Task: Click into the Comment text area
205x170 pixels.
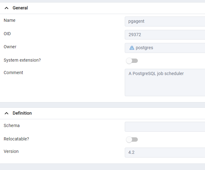Action: 165,83
